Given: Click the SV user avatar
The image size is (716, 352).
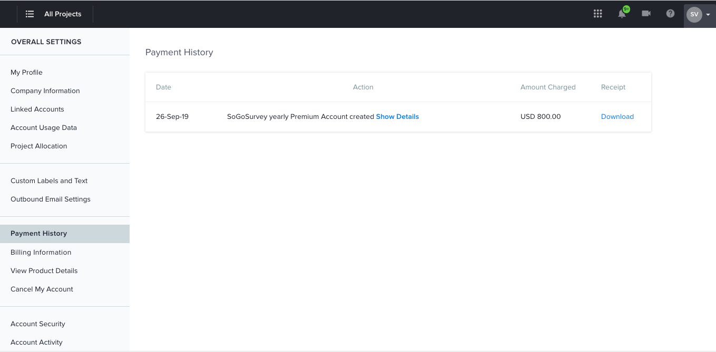Looking at the screenshot, I should (x=694, y=14).
